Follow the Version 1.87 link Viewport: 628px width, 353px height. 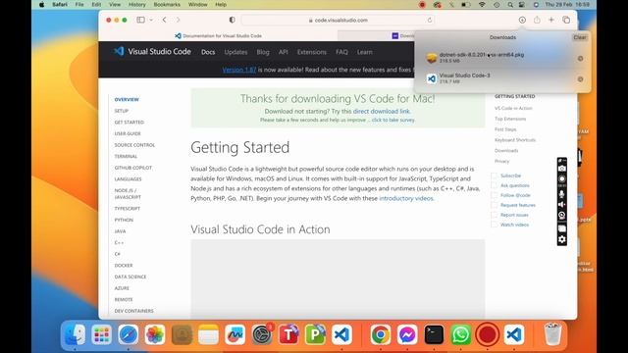(x=239, y=70)
